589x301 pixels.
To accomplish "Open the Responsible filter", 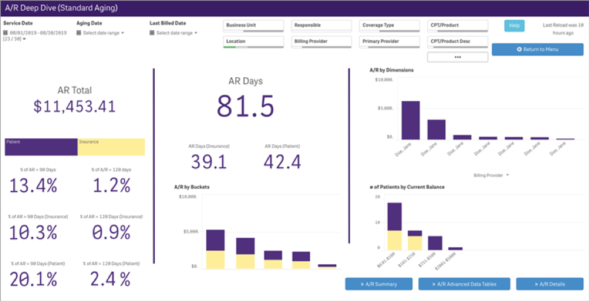I will tap(321, 25).
